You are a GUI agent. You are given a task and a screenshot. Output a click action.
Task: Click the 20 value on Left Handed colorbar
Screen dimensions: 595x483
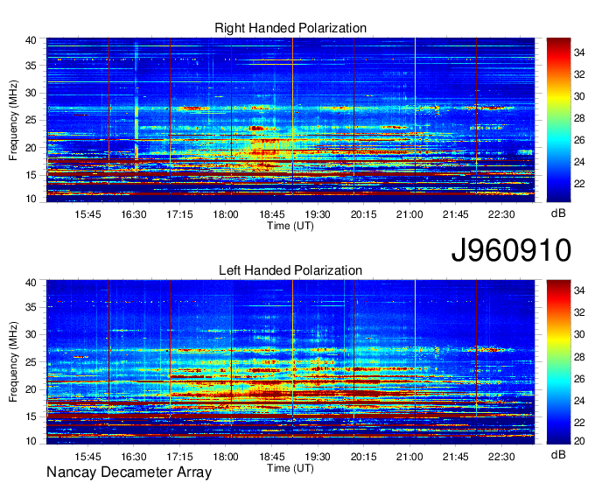[x=579, y=441]
